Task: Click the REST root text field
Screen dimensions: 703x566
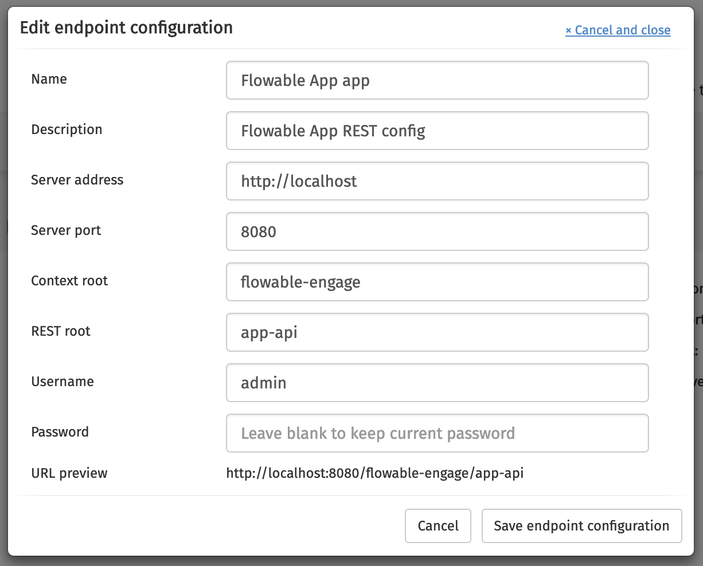Action: tap(437, 332)
